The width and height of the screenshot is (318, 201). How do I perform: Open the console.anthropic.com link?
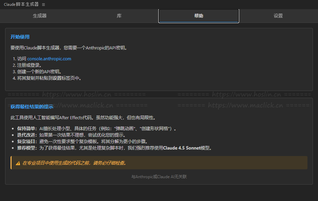pyautogui.click(x=49, y=59)
